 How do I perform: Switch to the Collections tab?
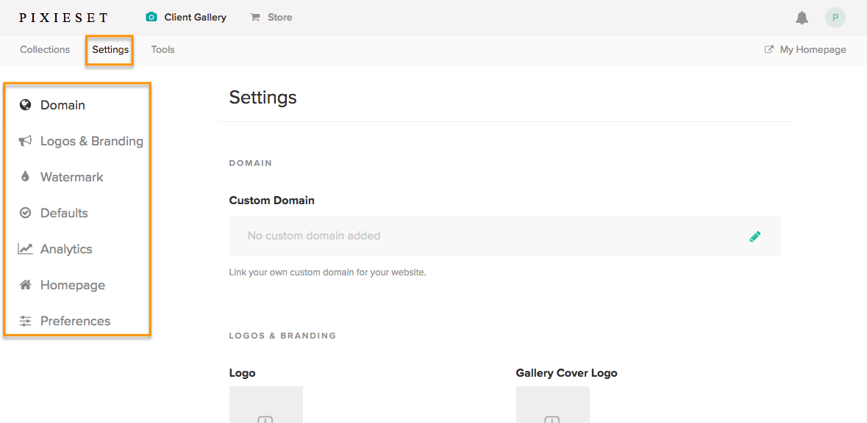coord(45,50)
